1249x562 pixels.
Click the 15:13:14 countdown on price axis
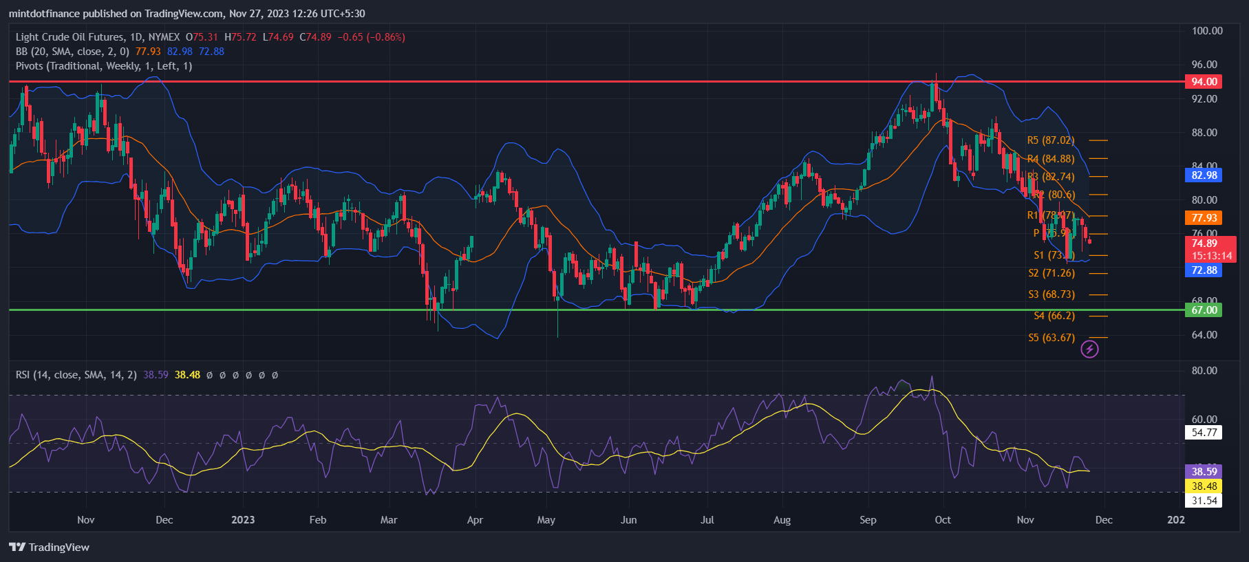tap(1212, 256)
